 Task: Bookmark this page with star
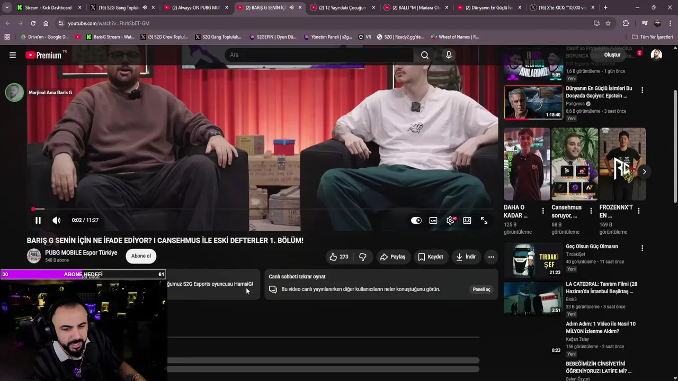(x=608, y=23)
